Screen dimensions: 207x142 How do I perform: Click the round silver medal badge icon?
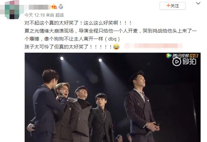coord(61,7)
